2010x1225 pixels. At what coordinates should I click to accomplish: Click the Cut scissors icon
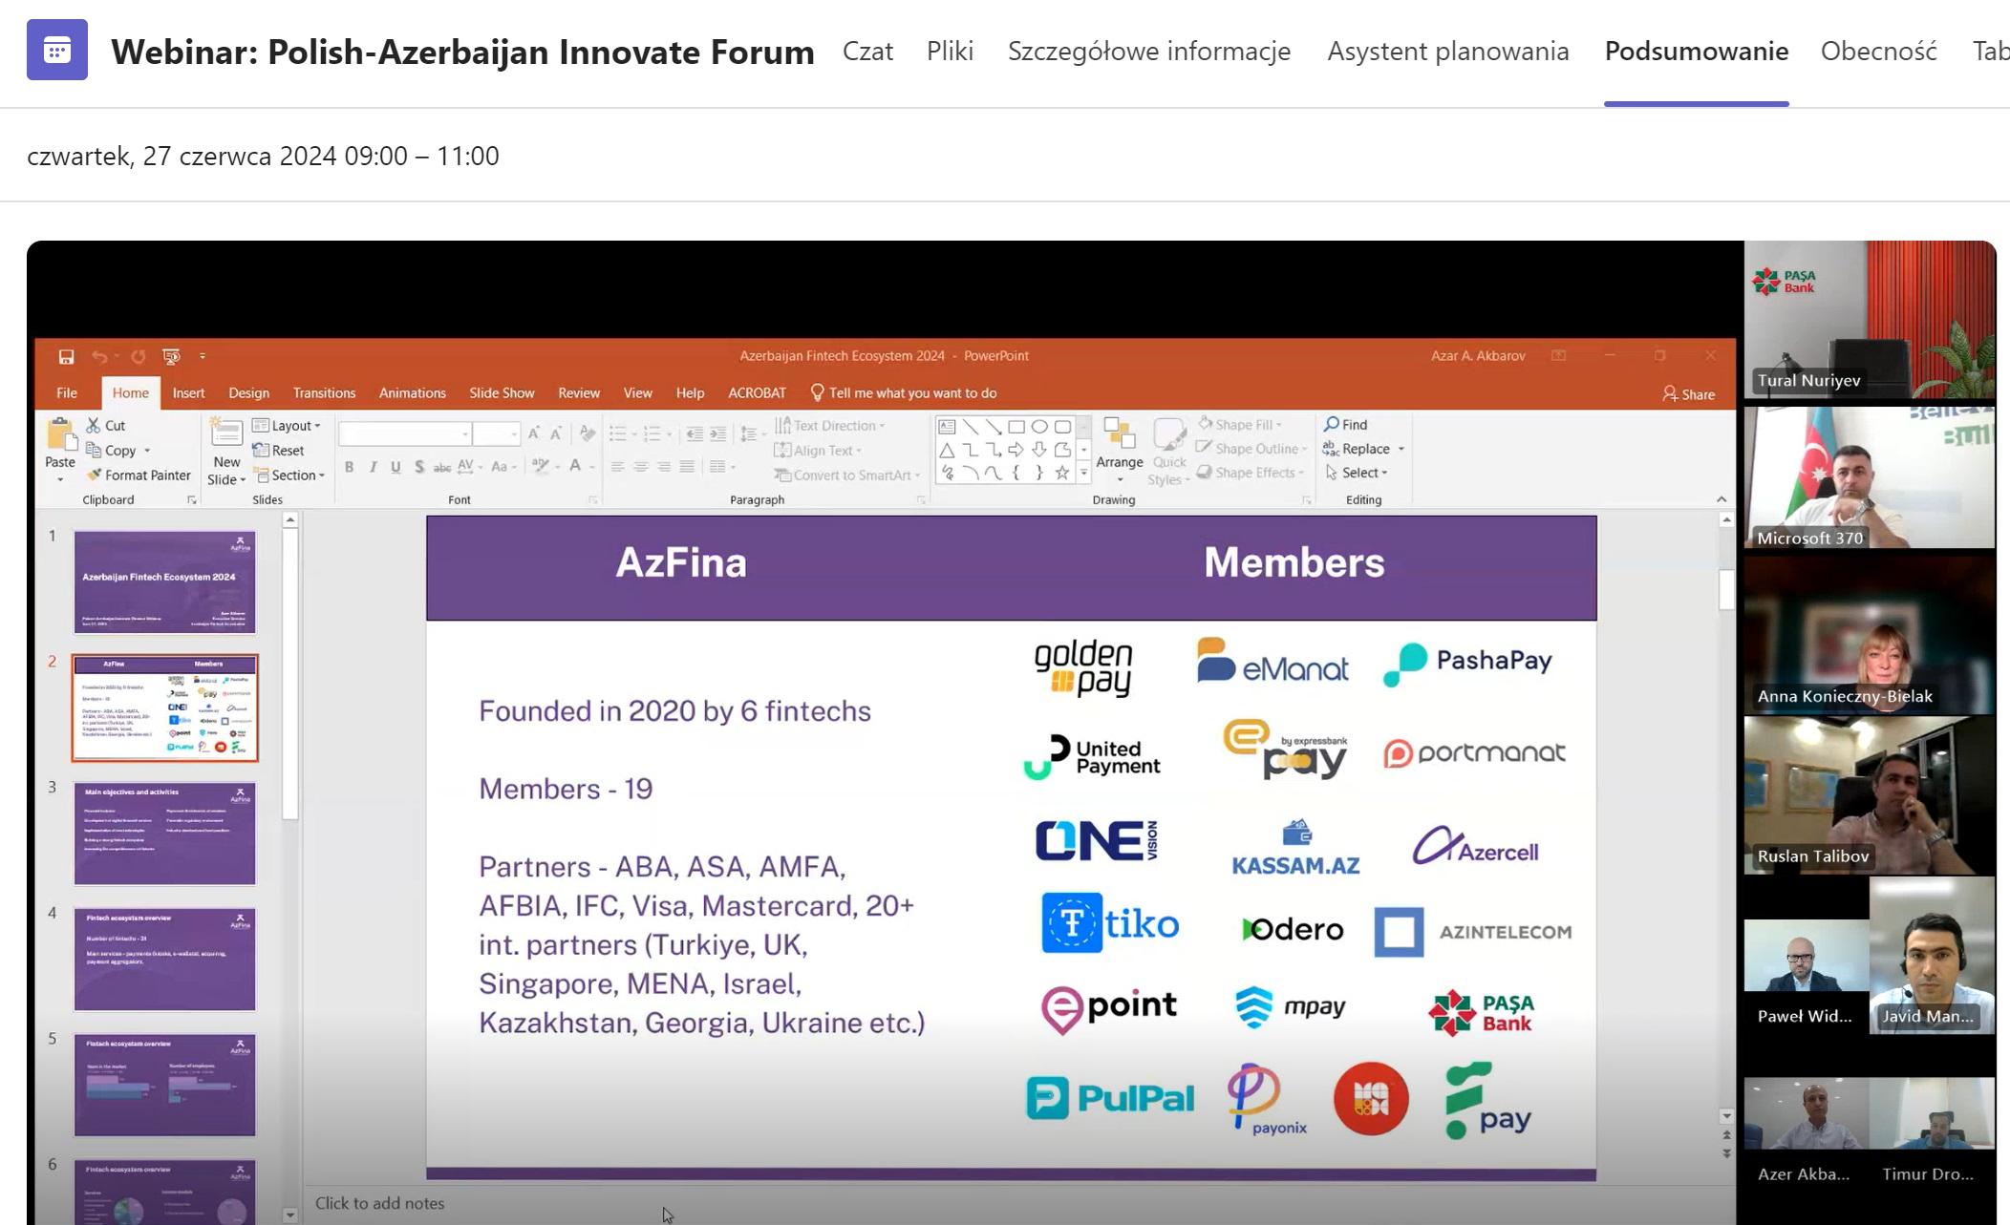point(94,425)
